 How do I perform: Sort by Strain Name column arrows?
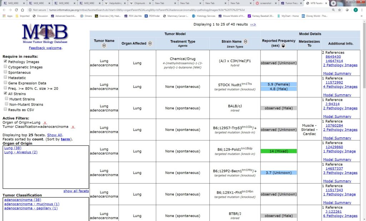pos(245,41)
